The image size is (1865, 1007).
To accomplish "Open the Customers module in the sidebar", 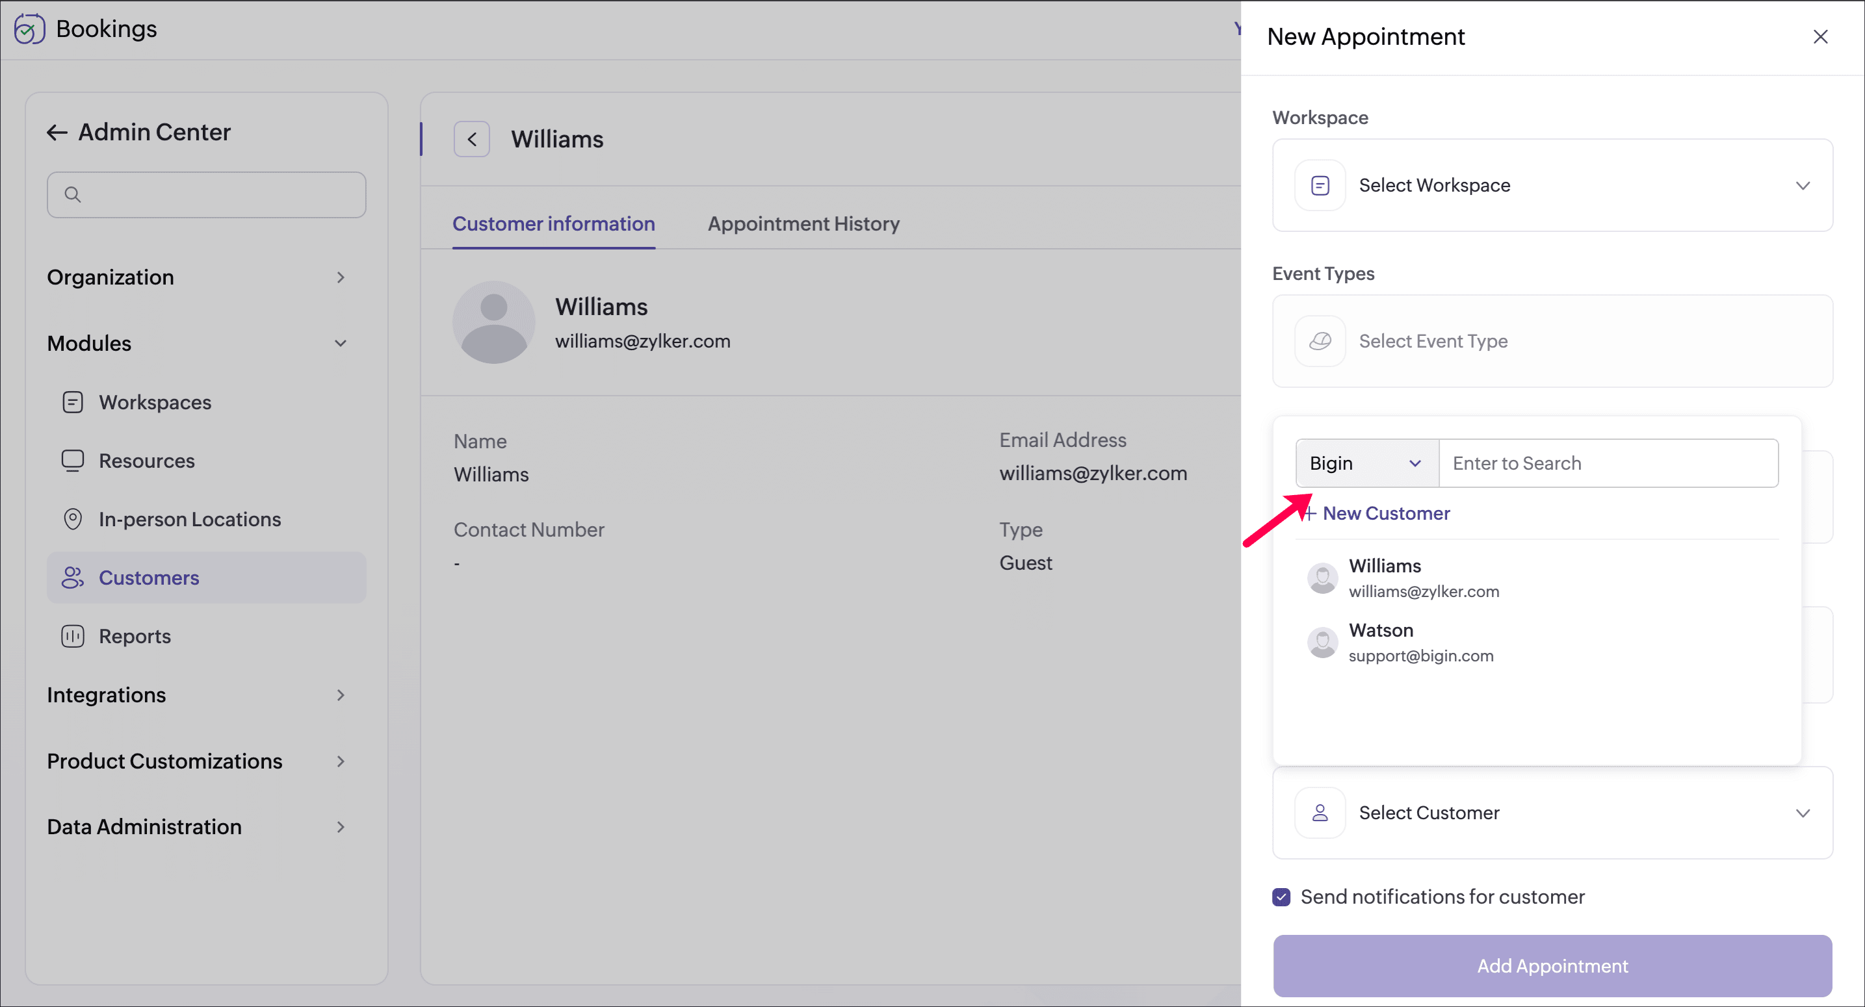I will (x=148, y=578).
